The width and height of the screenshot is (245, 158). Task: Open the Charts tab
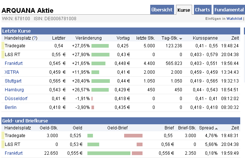click(202, 10)
